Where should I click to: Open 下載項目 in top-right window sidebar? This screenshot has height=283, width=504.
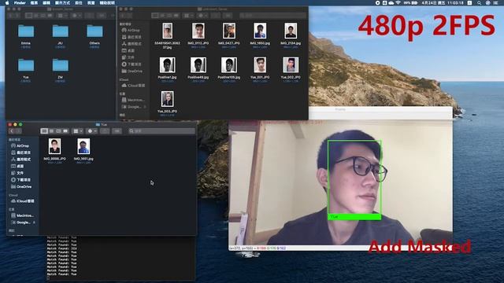(x=132, y=64)
